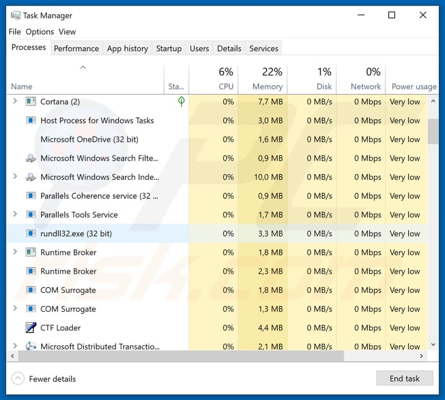Click the Parallels Coherence service icon

click(x=30, y=196)
